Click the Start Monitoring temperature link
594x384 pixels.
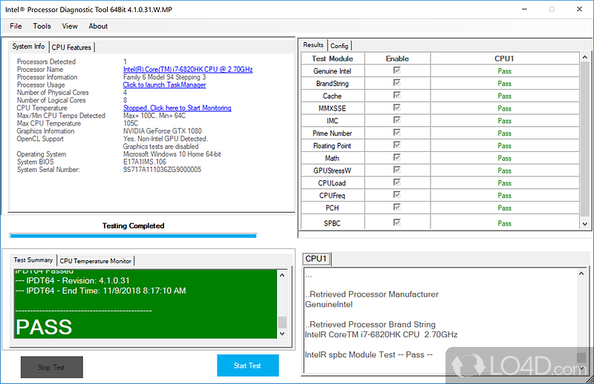point(177,108)
